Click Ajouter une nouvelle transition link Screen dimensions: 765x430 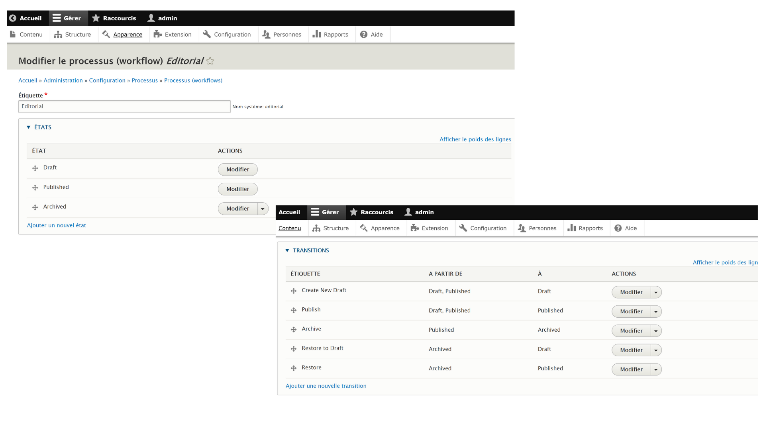(326, 386)
